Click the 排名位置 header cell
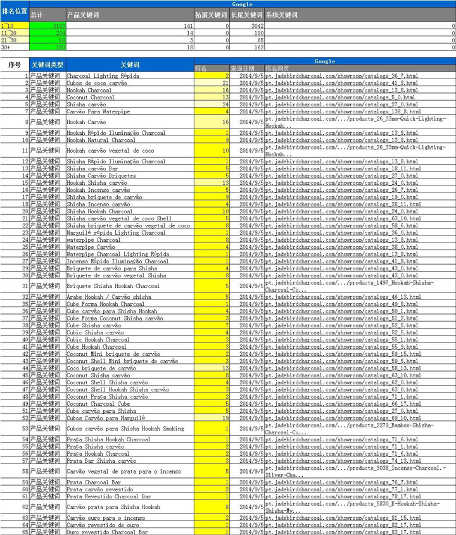This screenshot has height=535, width=456. [x=14, y=11]
